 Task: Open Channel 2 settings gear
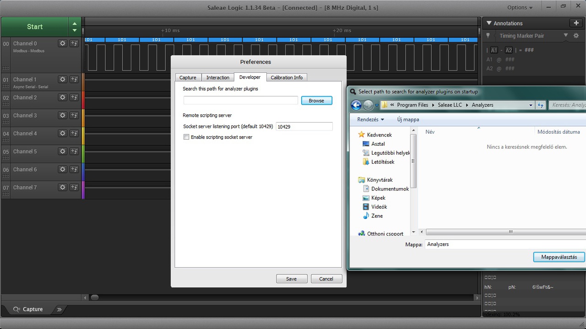pos(63,97)
